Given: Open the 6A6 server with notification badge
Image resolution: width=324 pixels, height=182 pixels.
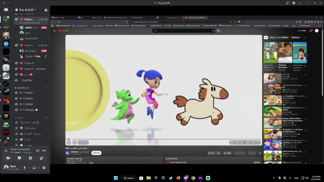Looking at the screenshot, I should [6, 100].
